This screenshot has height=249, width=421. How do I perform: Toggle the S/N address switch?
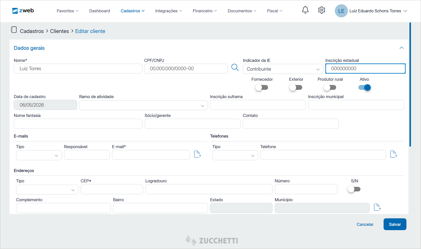click(354, 189)
